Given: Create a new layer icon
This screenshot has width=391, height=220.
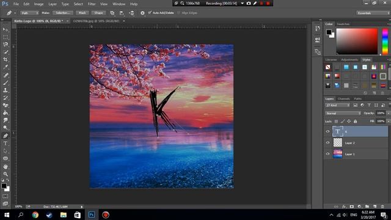Looking at the screenshot, I should 375,207.
